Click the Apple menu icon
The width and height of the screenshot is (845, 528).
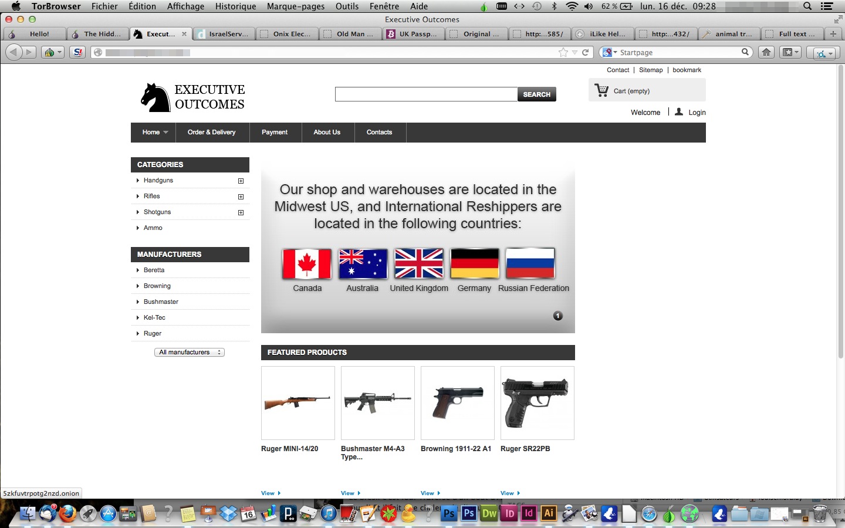click(x=15, y=6)
